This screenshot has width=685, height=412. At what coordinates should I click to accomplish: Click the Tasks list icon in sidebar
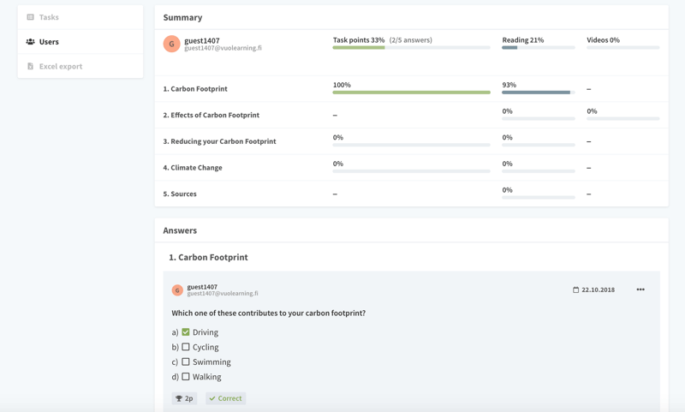(x=31, y=17)
